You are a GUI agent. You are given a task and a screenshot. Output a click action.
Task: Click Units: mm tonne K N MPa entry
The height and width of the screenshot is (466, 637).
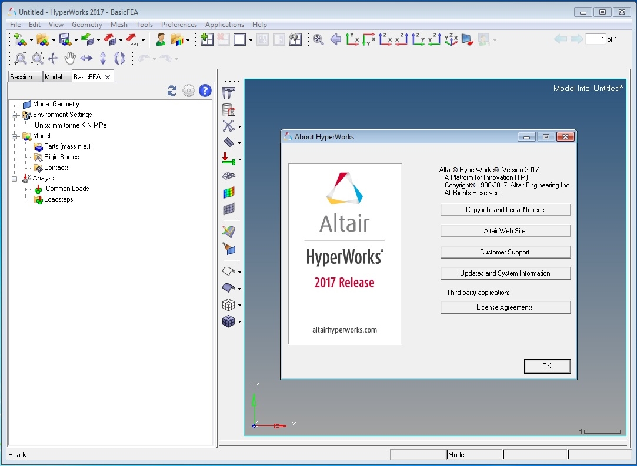tap(71, 125)
